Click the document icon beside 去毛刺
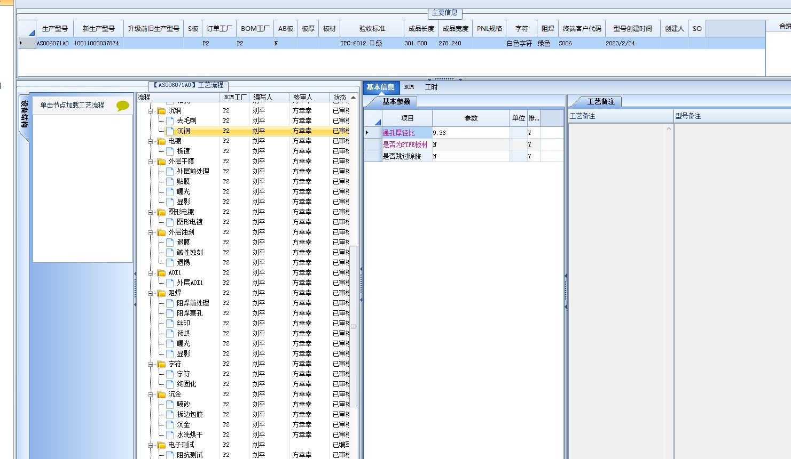Screen dimensions: 791x459 click(170, 121)
